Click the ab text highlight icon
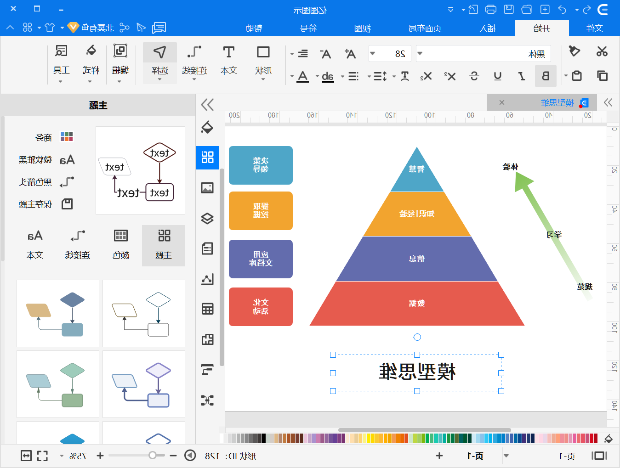This screenshot has width=620, height=468. pyautogui.click(x=328, y=76)
